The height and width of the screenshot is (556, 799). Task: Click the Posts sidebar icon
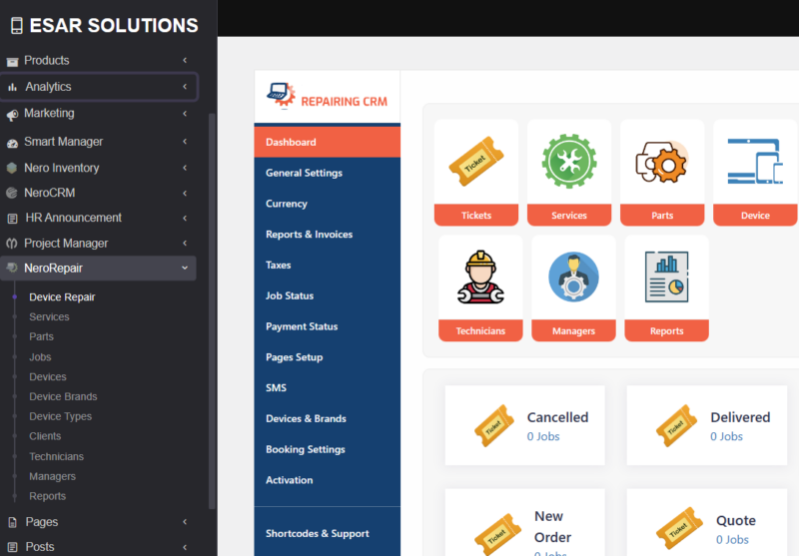13,547
